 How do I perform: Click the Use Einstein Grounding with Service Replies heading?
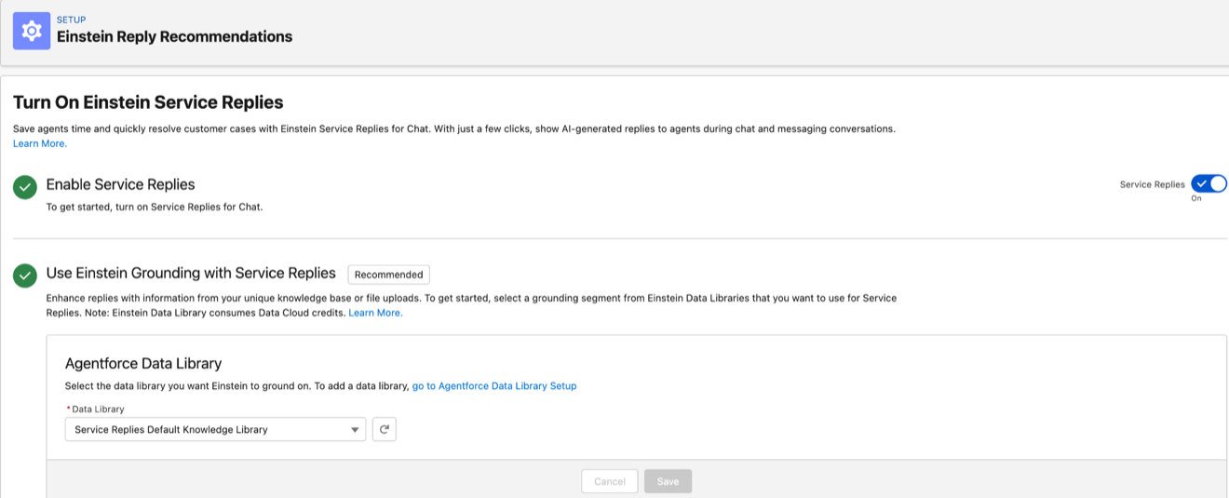(x=191, y=273)
